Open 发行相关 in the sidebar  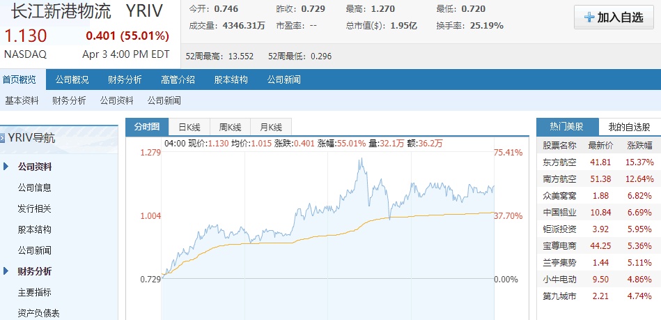tap(35, 208)
